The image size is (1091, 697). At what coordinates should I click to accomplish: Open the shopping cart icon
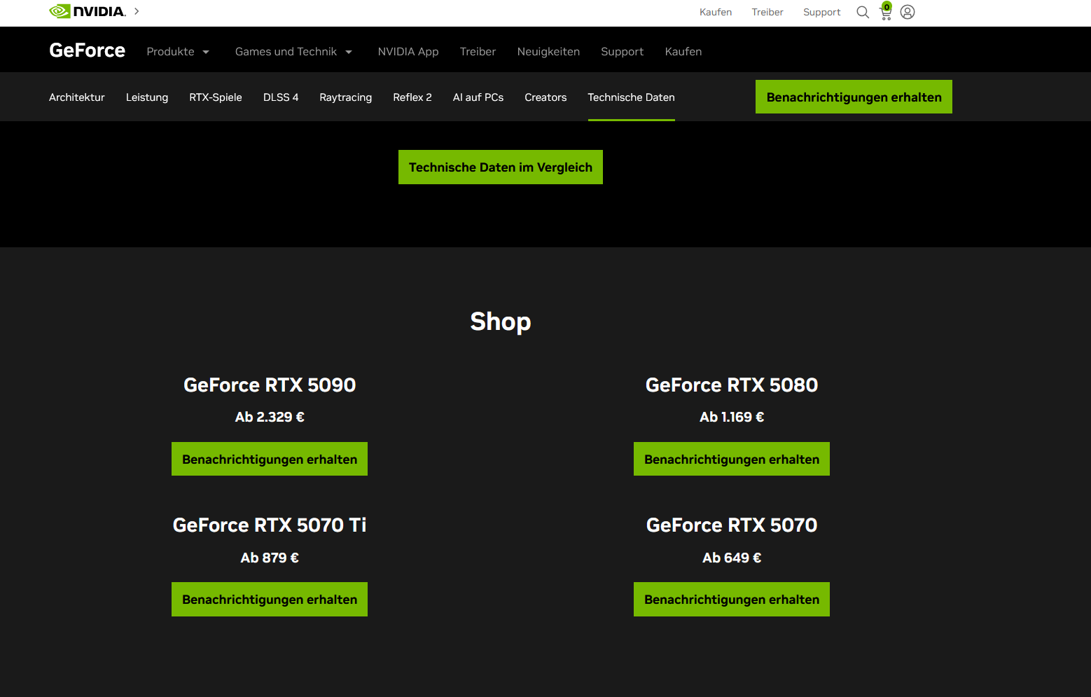pyautogui.click(x=886, y=11)
